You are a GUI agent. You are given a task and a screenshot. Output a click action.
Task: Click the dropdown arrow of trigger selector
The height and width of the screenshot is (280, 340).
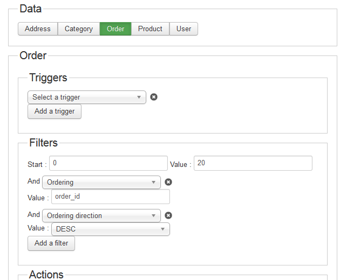[x=139, y=97]
